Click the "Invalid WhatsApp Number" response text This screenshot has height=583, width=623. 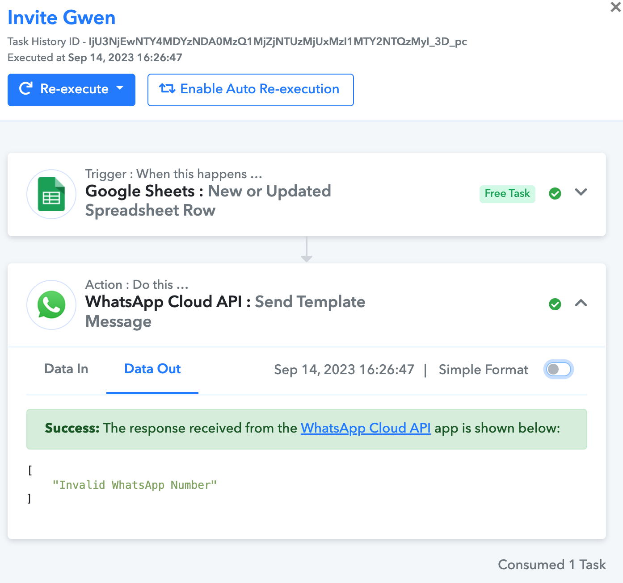[x=135, y=485]
